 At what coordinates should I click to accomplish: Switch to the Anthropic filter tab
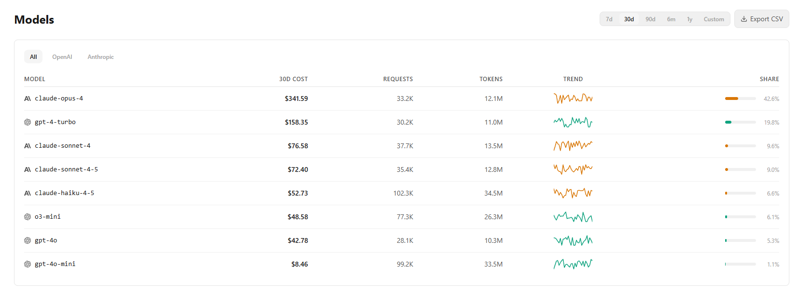tap(100, 56)
